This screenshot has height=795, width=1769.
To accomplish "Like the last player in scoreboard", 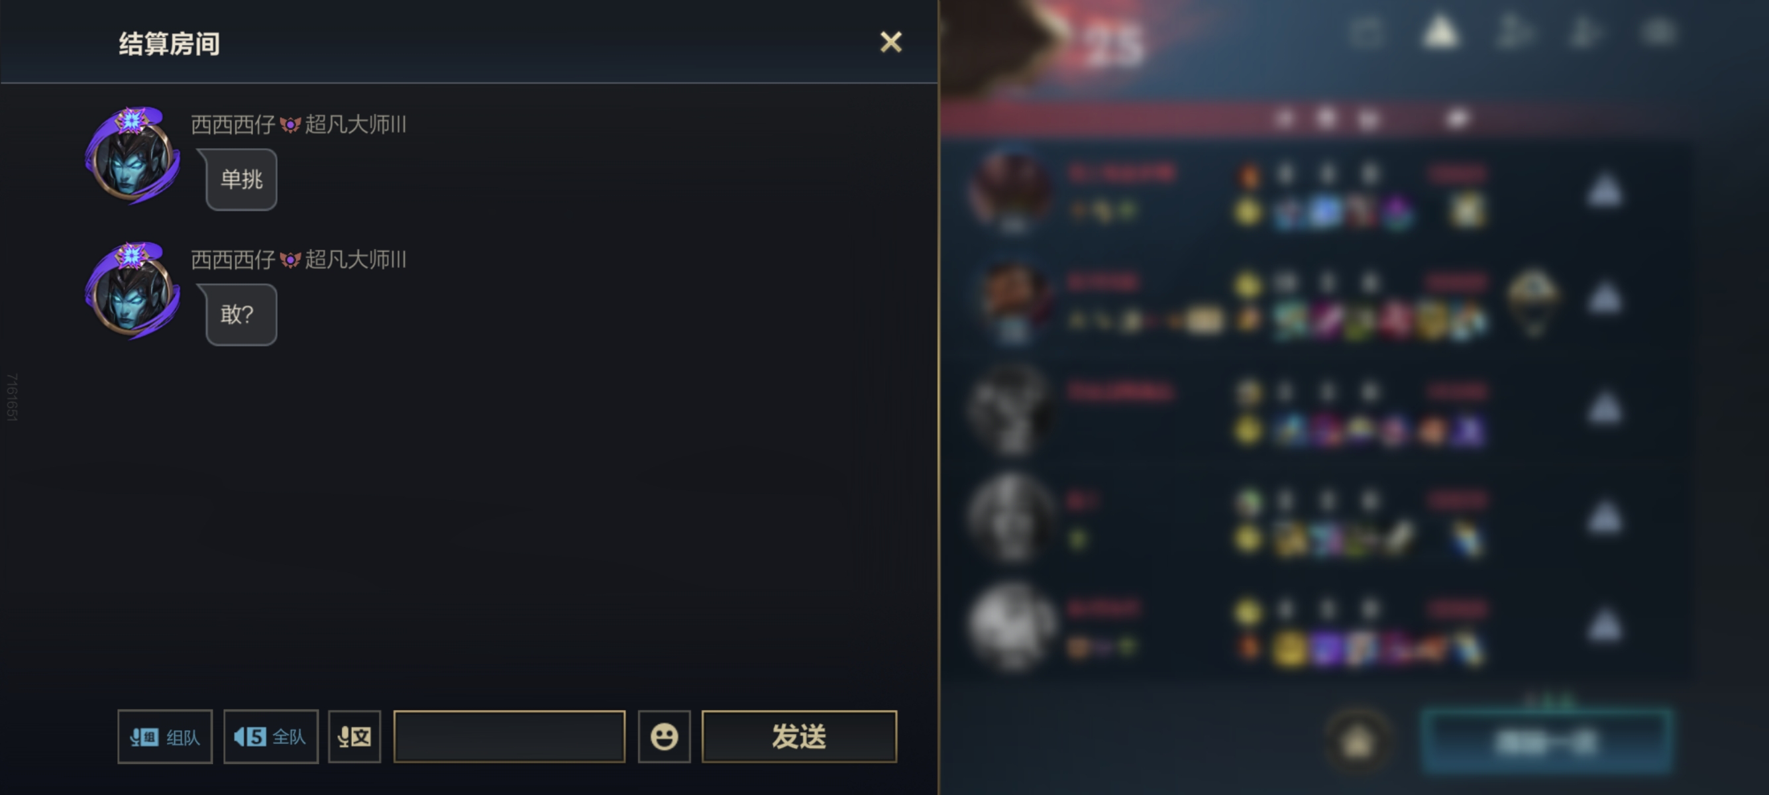I will coord(1604,625).
